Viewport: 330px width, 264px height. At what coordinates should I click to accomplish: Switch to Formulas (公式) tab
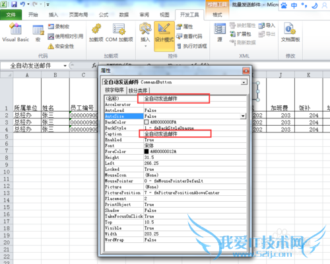pos(104,15)
